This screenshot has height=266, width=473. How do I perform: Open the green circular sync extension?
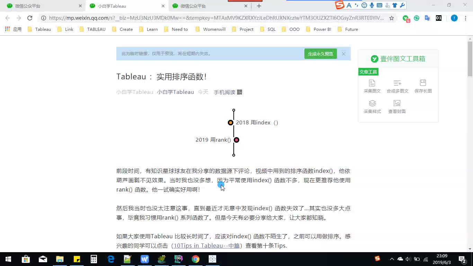(417, 18)
